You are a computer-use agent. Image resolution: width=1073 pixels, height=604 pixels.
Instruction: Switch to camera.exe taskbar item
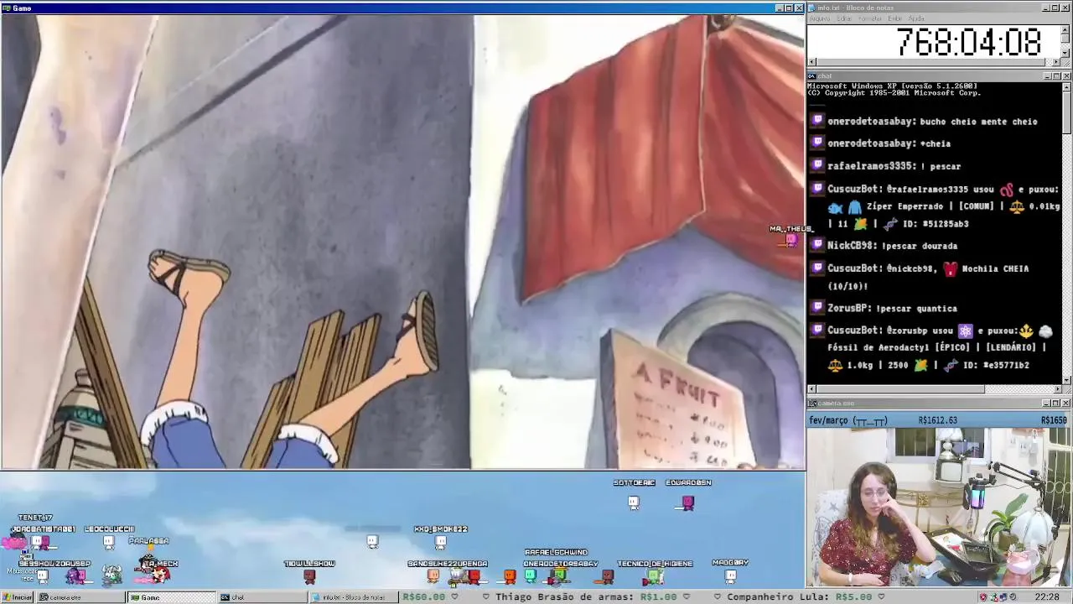(x=80, y=597)
